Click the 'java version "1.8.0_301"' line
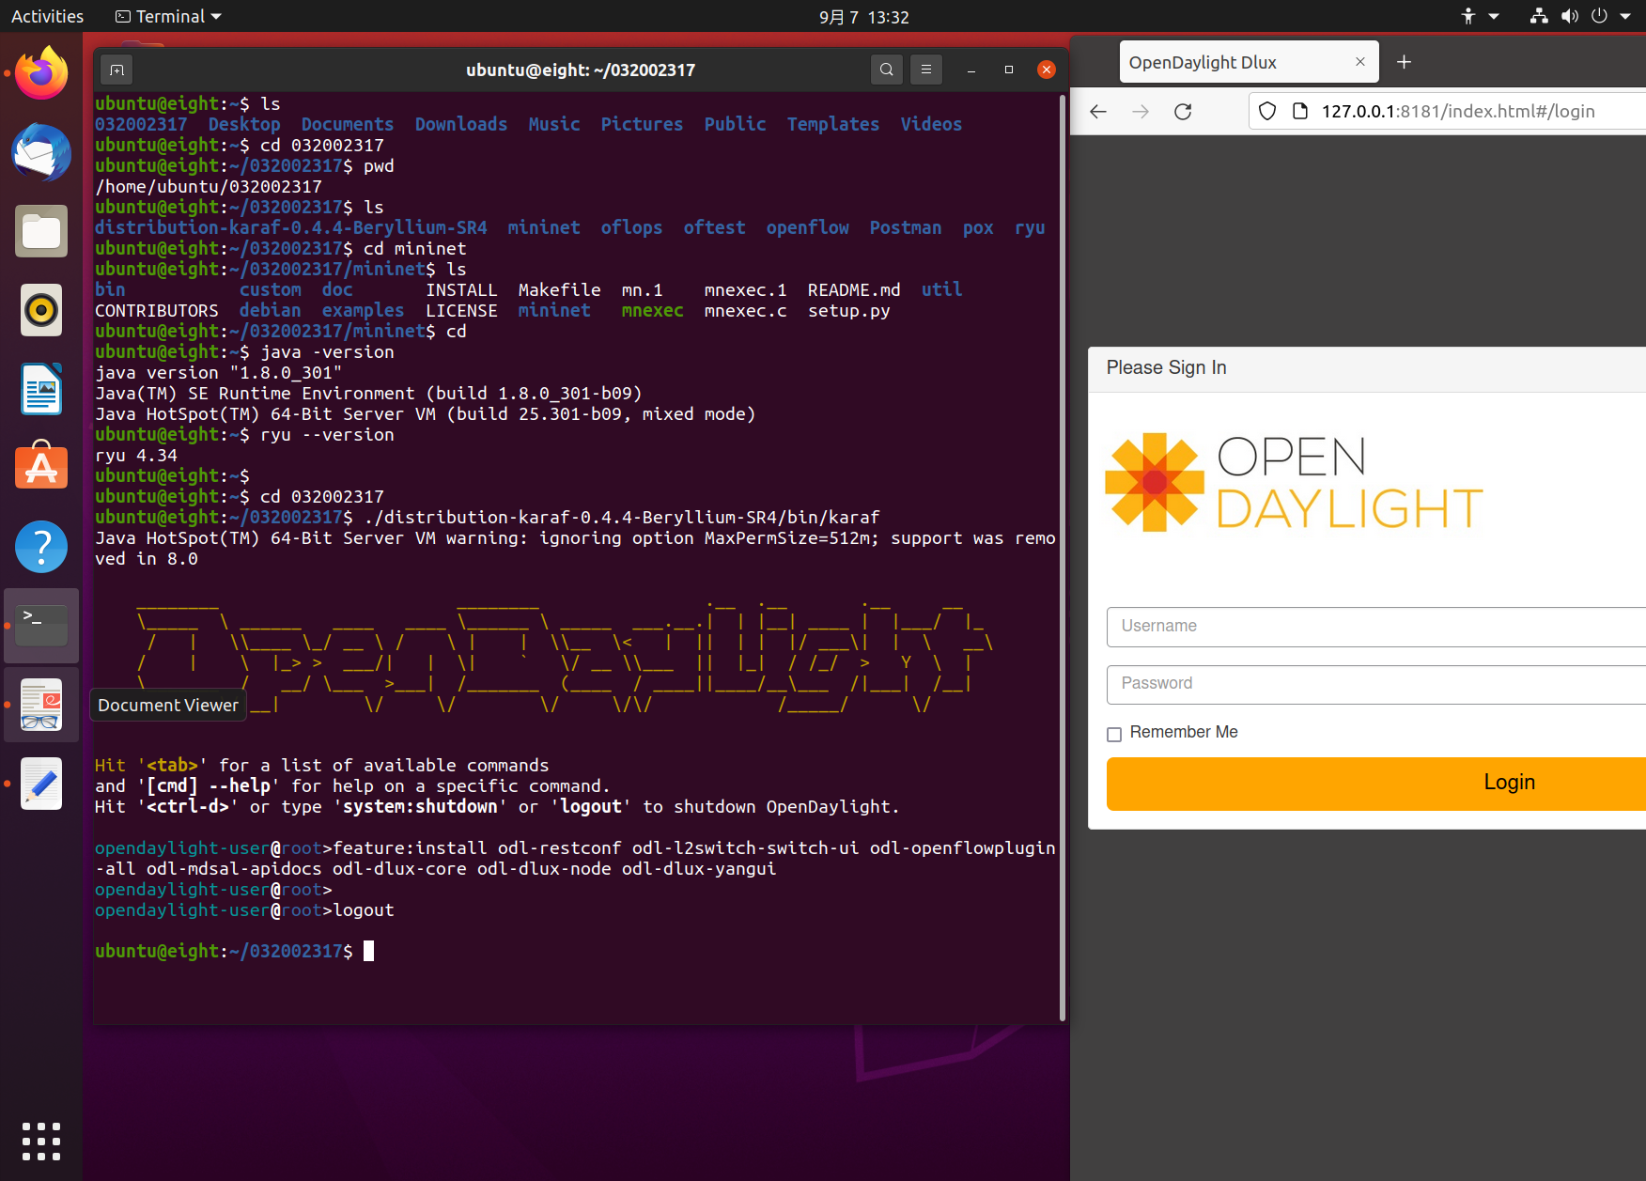 point(219,372)
